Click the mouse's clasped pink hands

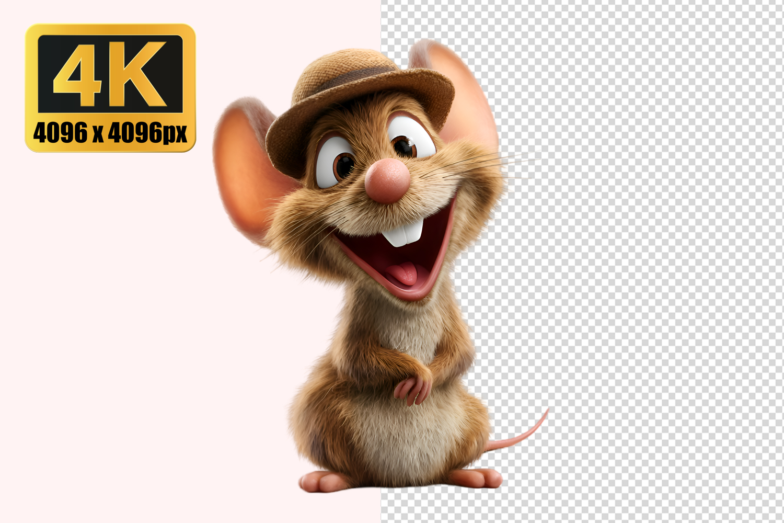(413, 387)
